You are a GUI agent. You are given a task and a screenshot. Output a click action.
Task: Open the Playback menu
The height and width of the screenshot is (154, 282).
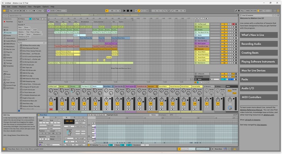[22, 7]
